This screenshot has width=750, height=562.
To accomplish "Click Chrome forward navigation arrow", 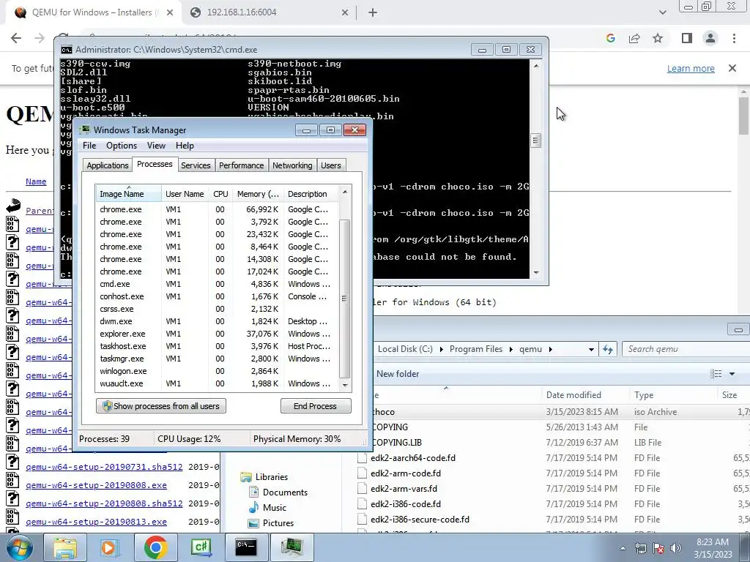I will pos(40,38).
